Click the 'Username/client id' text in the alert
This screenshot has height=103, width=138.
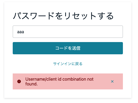tap(43, 79)
